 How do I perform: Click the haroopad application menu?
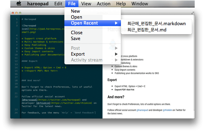38,4
